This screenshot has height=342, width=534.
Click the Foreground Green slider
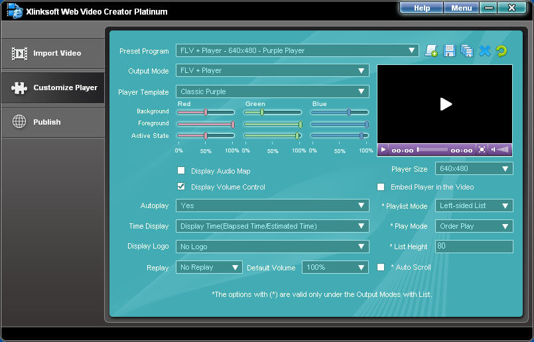click(x=273, y=124)
